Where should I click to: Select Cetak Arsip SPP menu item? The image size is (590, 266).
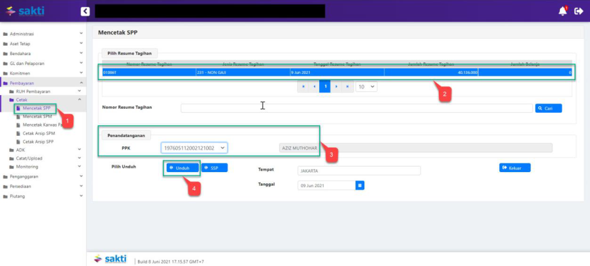click(x=39, y=141)
